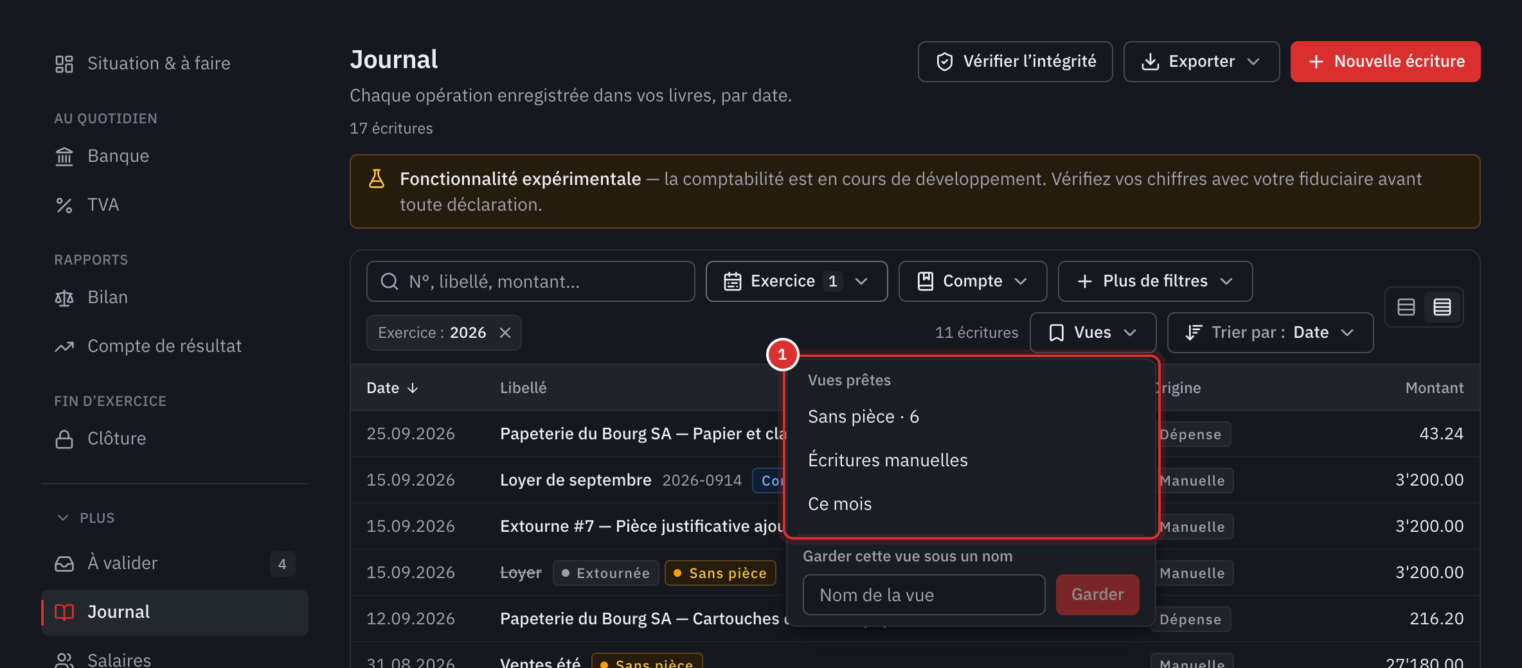Remove the Exercice : 2026 filter chip
Viewport: 1522px width, 668px height.
tap(505, 333)
